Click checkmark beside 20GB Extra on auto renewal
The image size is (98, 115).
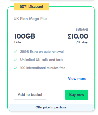[x=15, y=52]
